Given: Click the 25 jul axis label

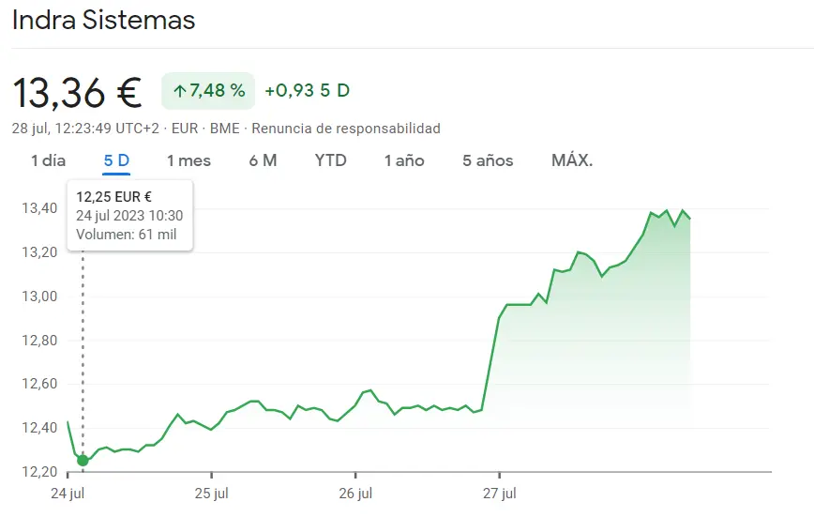Looking at the screenshot, I should pos(211,494).
